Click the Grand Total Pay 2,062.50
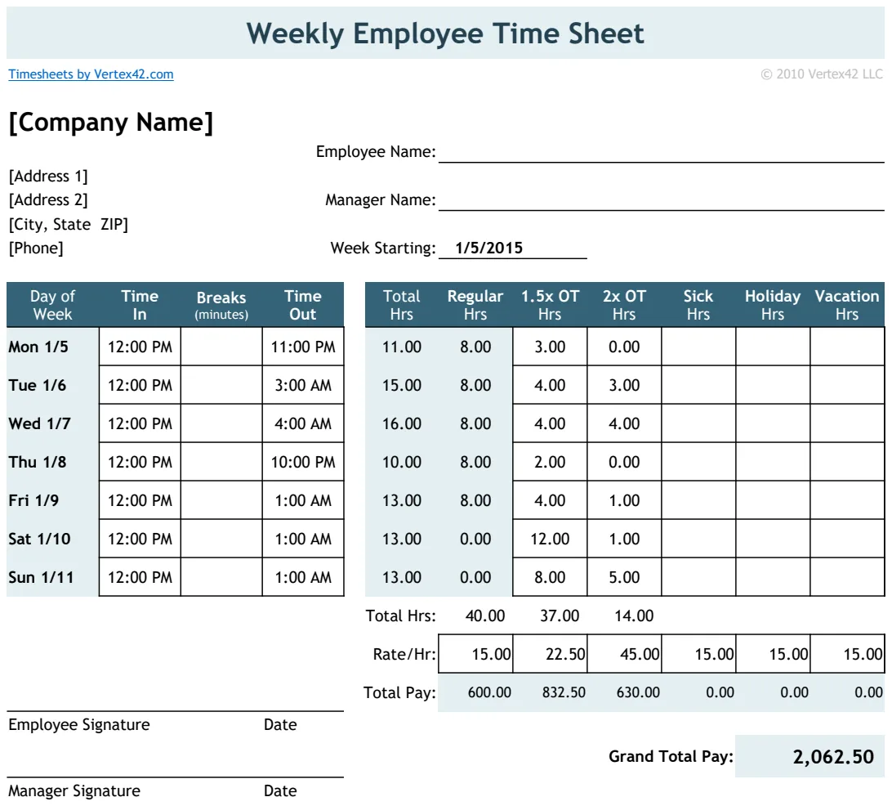892x806 pixels. click(x=809, y=756)
